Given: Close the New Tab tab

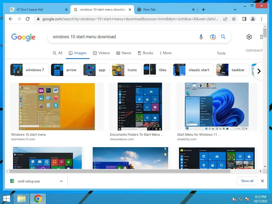Looking at the screenshot, I should coord(193,10).
